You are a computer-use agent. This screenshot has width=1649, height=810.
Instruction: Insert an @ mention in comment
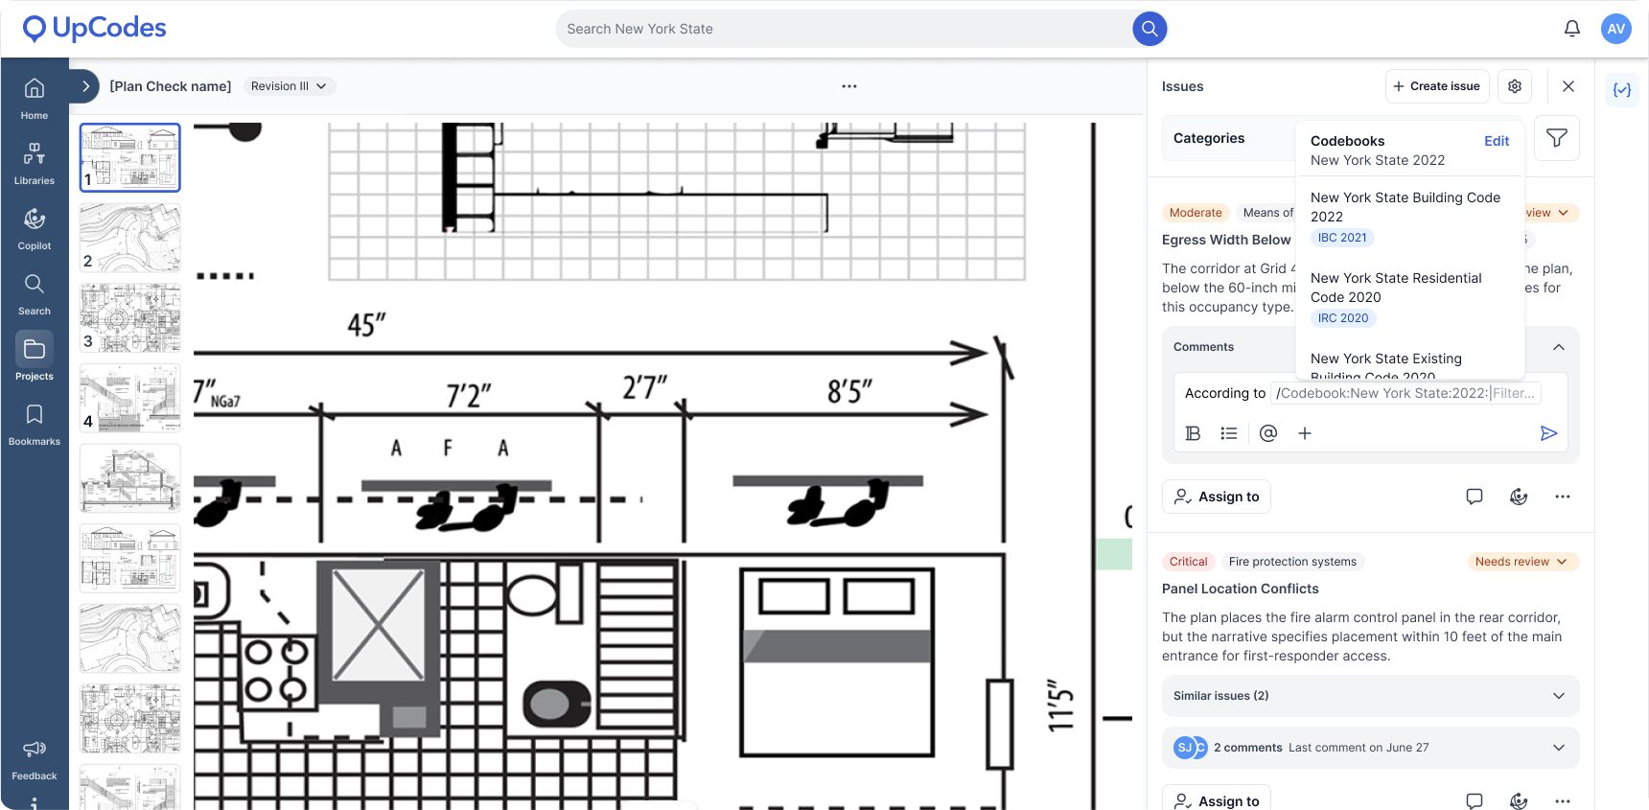1268,433
